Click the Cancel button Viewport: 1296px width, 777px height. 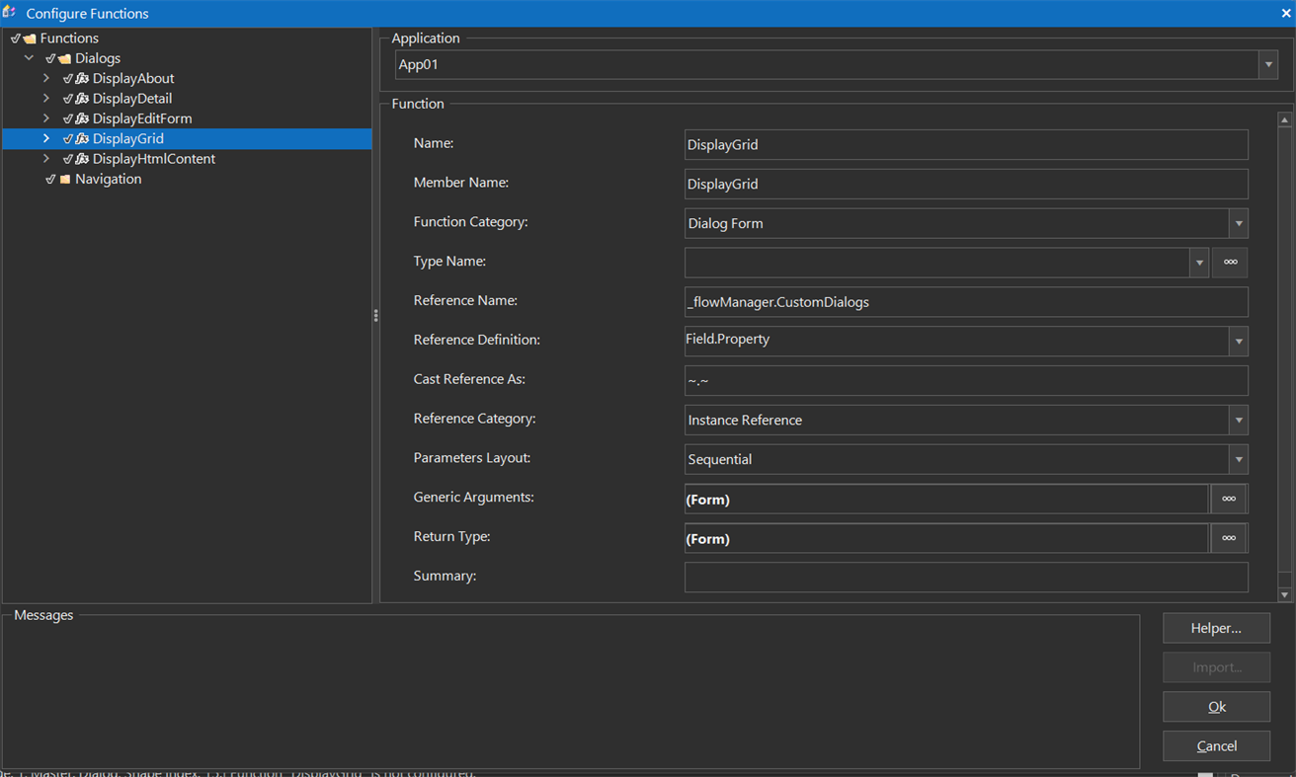pos(1217,746)
